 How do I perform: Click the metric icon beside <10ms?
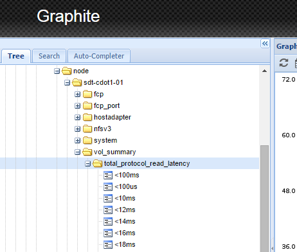pyautogui.click(x=108, y=198)
